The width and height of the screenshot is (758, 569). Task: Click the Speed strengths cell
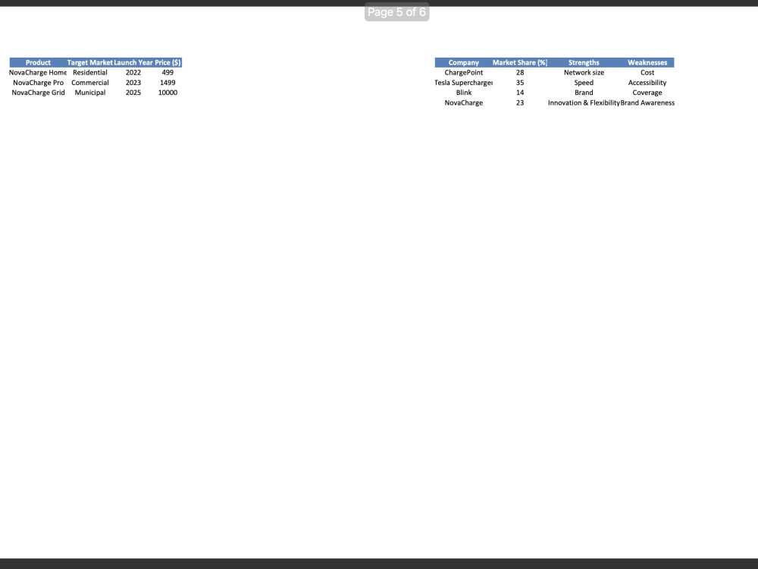[x=584, y=83]
